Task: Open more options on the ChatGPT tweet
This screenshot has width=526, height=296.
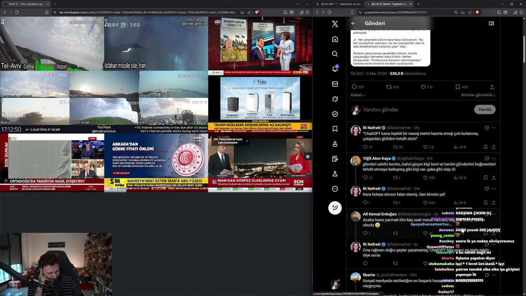Action: coord(494,128)
